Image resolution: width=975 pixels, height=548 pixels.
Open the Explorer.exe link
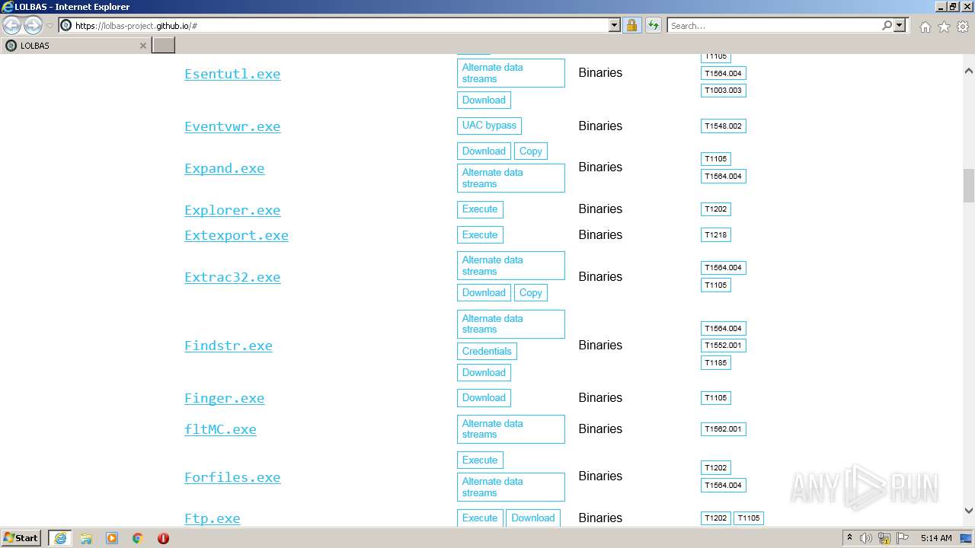pos(232,210)
